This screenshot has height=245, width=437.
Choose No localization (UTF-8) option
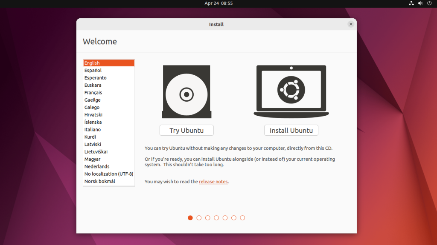(x=109, y=174)
